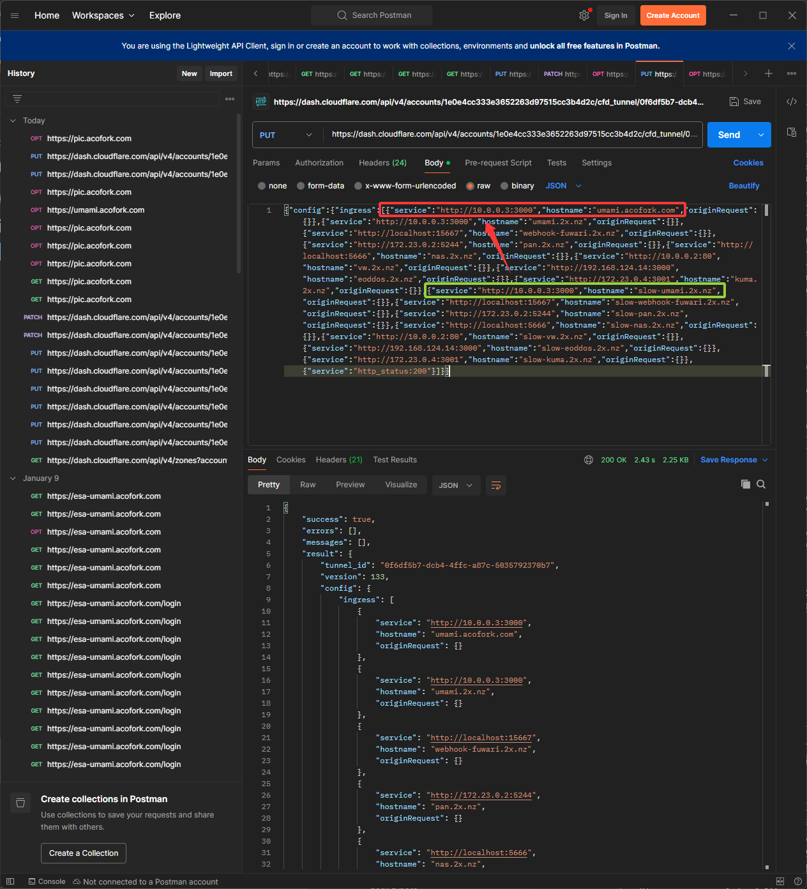This screenshot has width=807, height=889.
Task: Click the search magnifier icon
Action: tap(342, 15)
